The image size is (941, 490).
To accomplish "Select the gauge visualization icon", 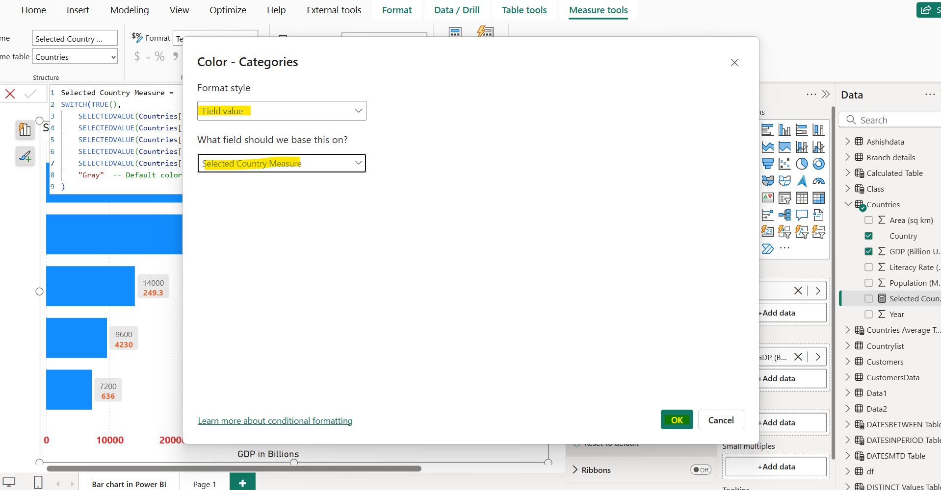I will pyautogui.click(x=819, y=181).
